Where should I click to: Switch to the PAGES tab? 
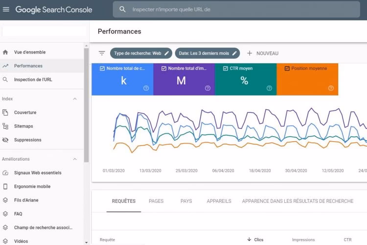(156, 201)
